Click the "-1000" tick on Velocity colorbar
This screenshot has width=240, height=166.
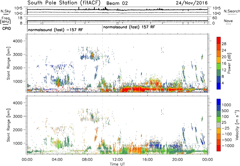point(228,146)
